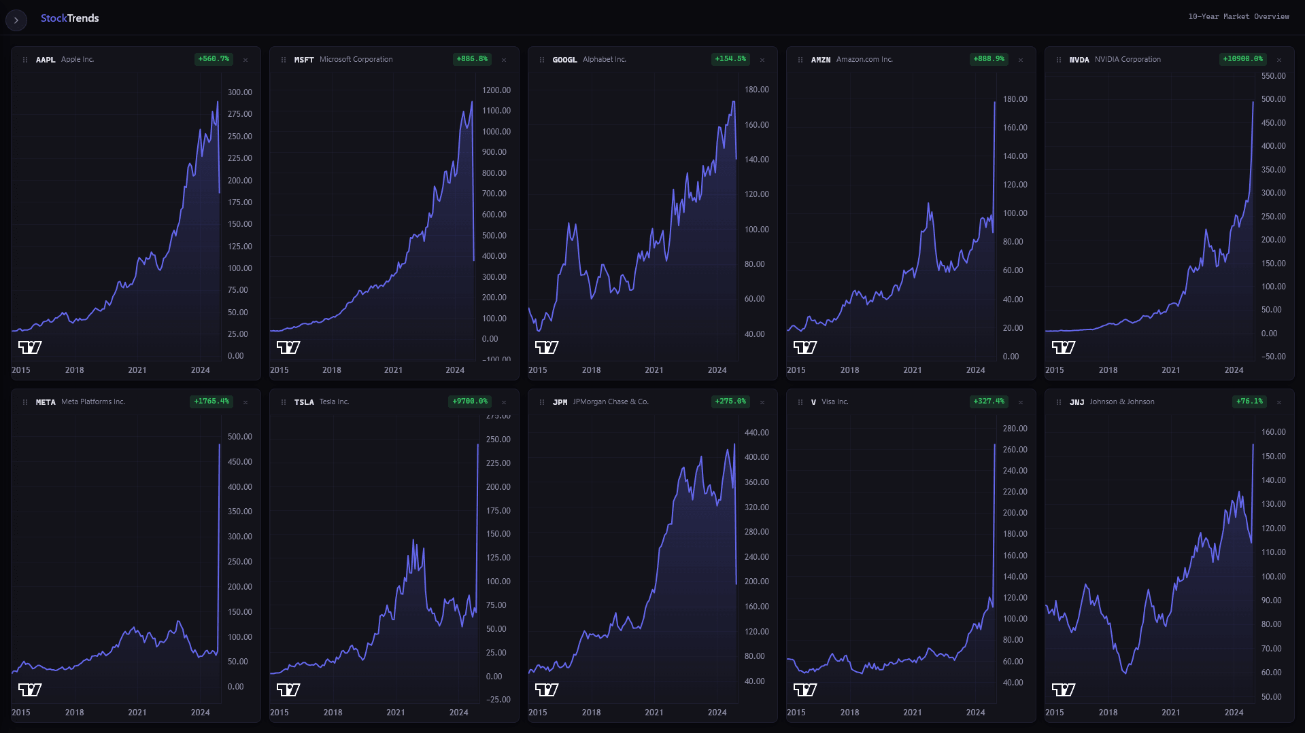Open TradingView logo in GOOGL chart
This screenshot has height=733, width=1305.
pyautogui.click(x=547, y=347)
